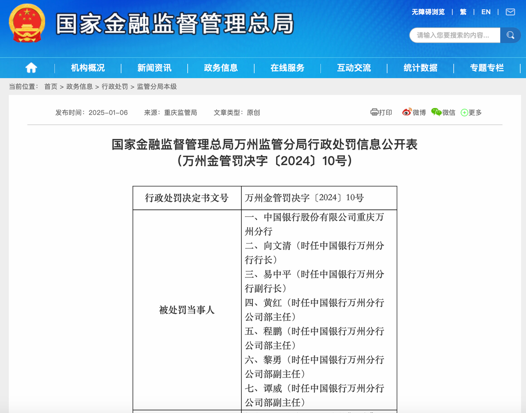Open the 专题专栏 menu
This screenshot has height=413, width=526.
pos(487,68)
